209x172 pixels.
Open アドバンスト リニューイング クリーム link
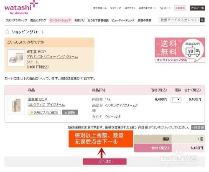click(52, 57)
